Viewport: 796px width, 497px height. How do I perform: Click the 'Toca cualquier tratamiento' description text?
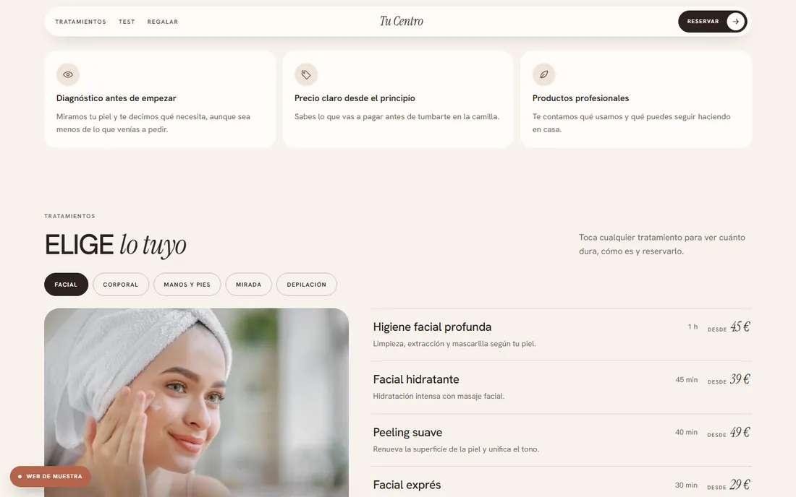pyautogui.click(x=662, y=244)
